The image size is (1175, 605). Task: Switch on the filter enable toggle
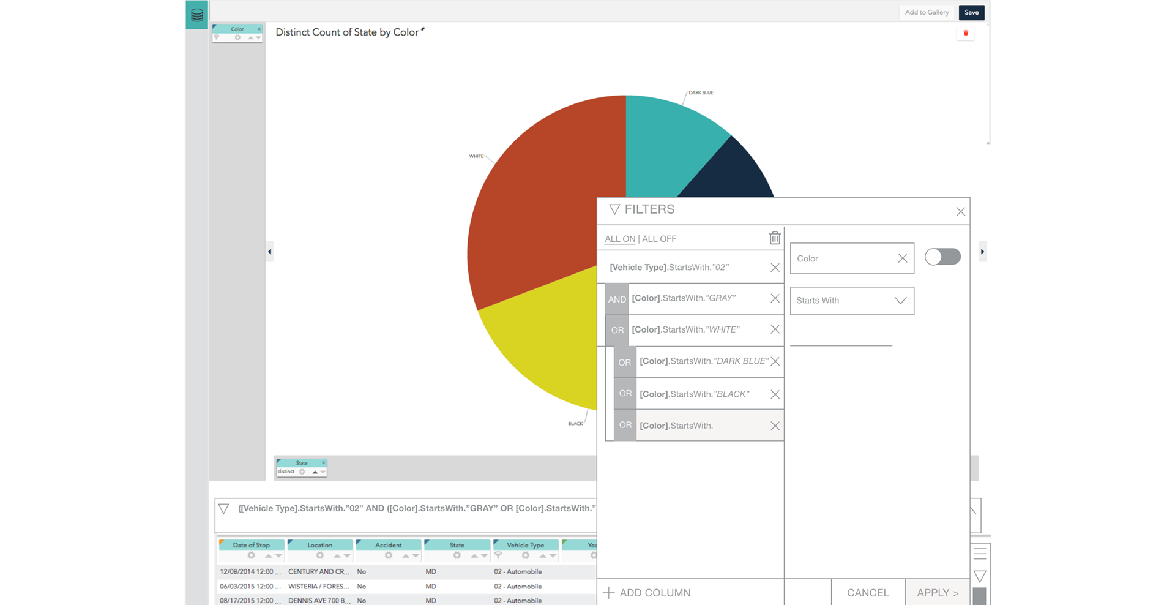click(x=942, y=257)
